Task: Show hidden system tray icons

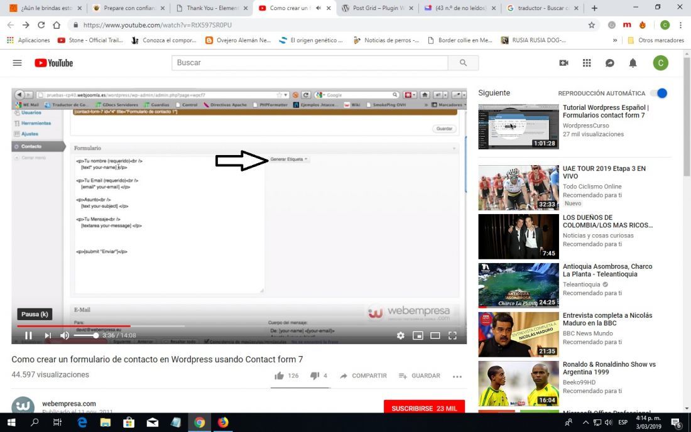Action: tap(585, 423)
